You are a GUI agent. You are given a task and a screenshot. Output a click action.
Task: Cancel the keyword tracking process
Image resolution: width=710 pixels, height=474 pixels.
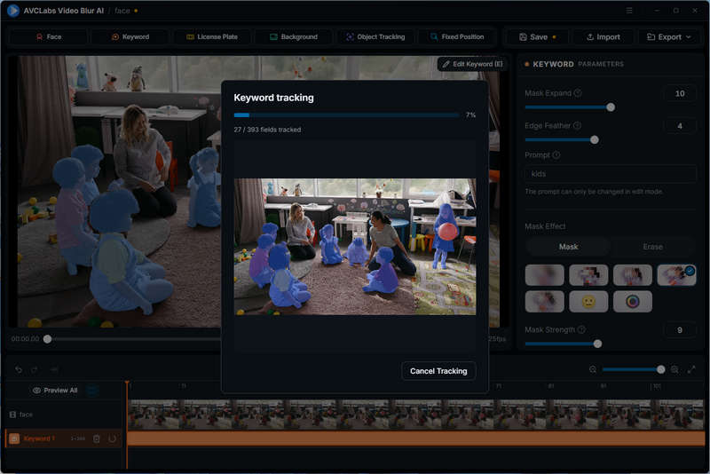[438, 371]
